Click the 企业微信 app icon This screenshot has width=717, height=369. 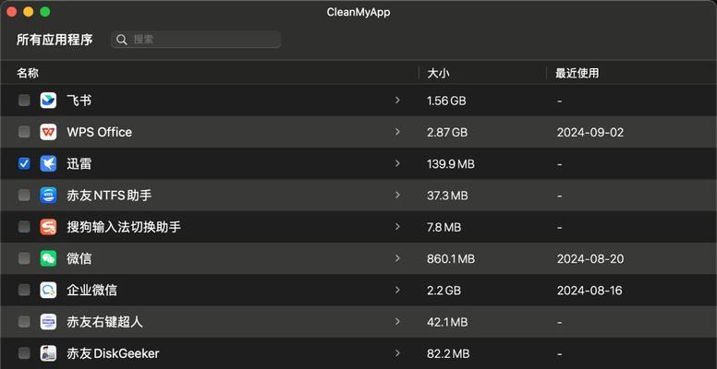click(48, 290)
